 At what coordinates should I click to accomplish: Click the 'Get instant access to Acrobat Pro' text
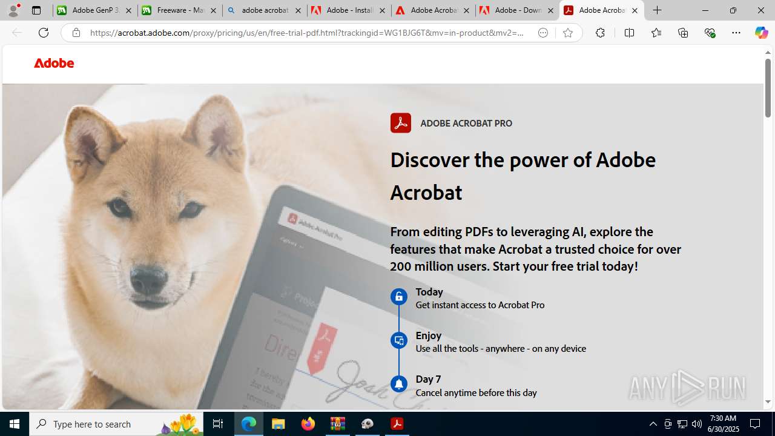click(480, 305)
